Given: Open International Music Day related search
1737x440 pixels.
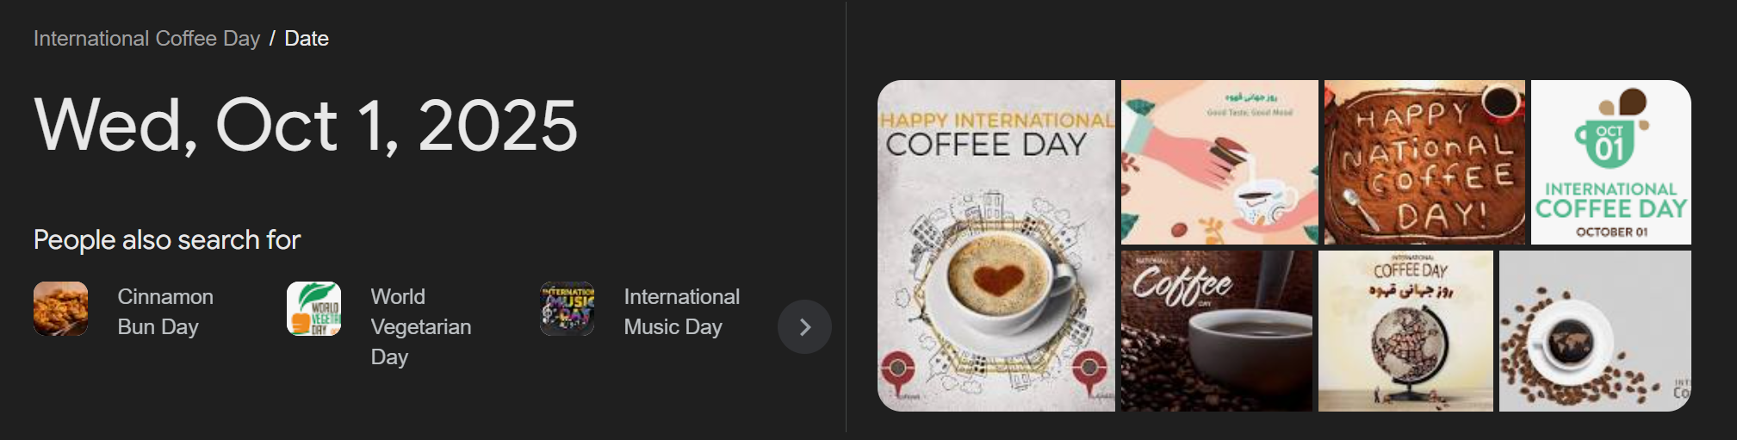Looking at the screenshot, I should tap(681, 312).
